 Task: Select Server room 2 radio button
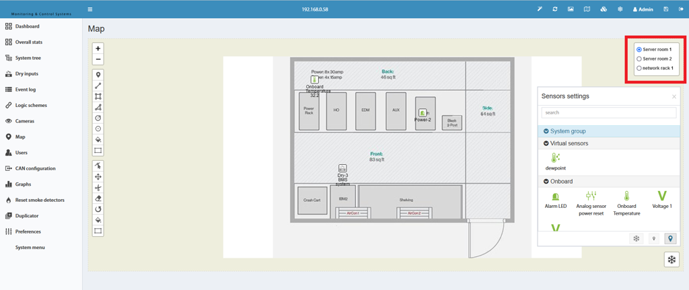tap(639, 59)
